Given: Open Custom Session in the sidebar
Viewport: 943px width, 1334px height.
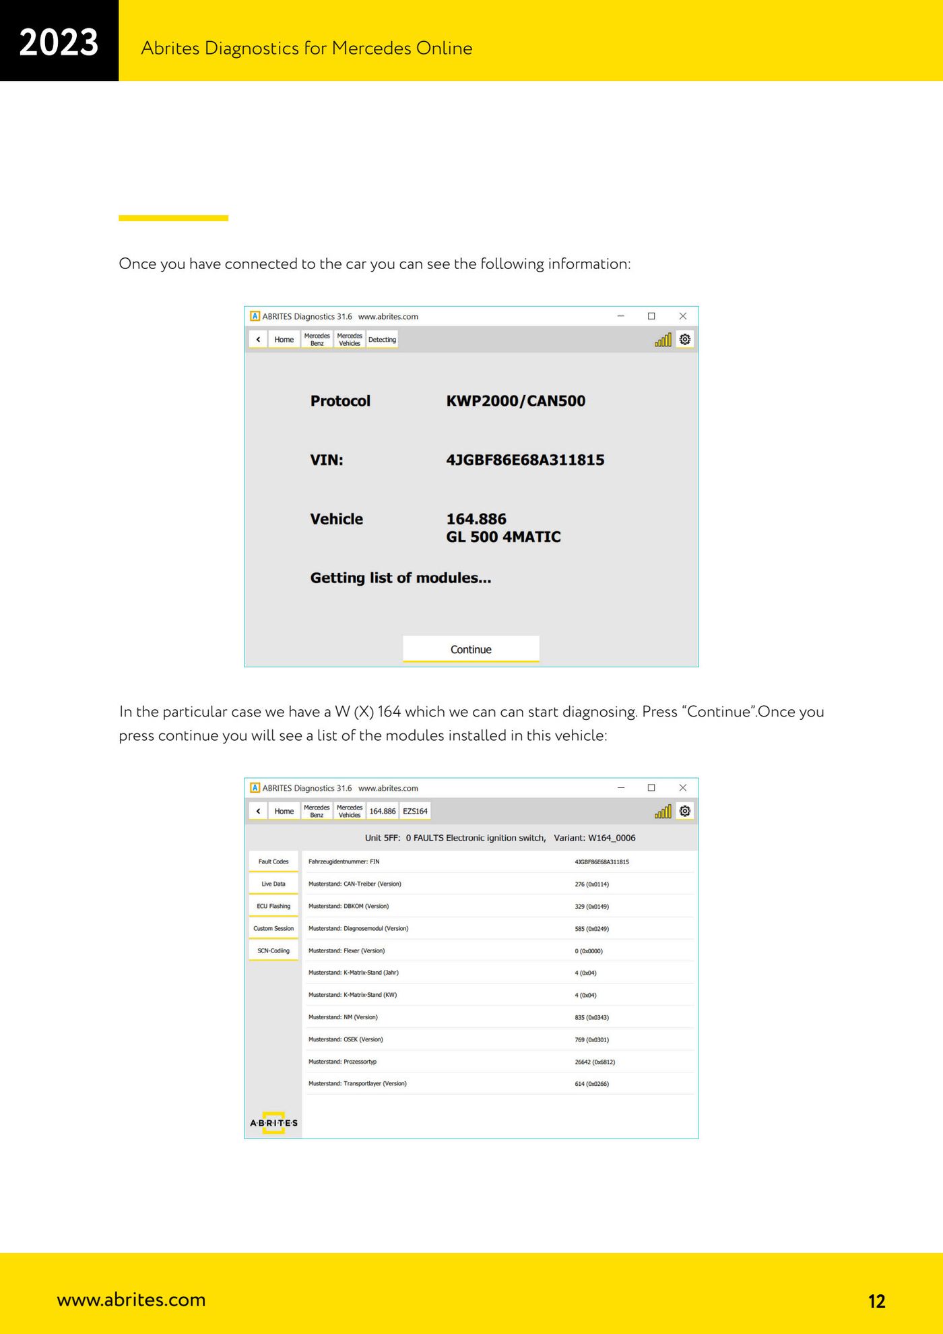Looking at the screenshot, I should point(273,928).
